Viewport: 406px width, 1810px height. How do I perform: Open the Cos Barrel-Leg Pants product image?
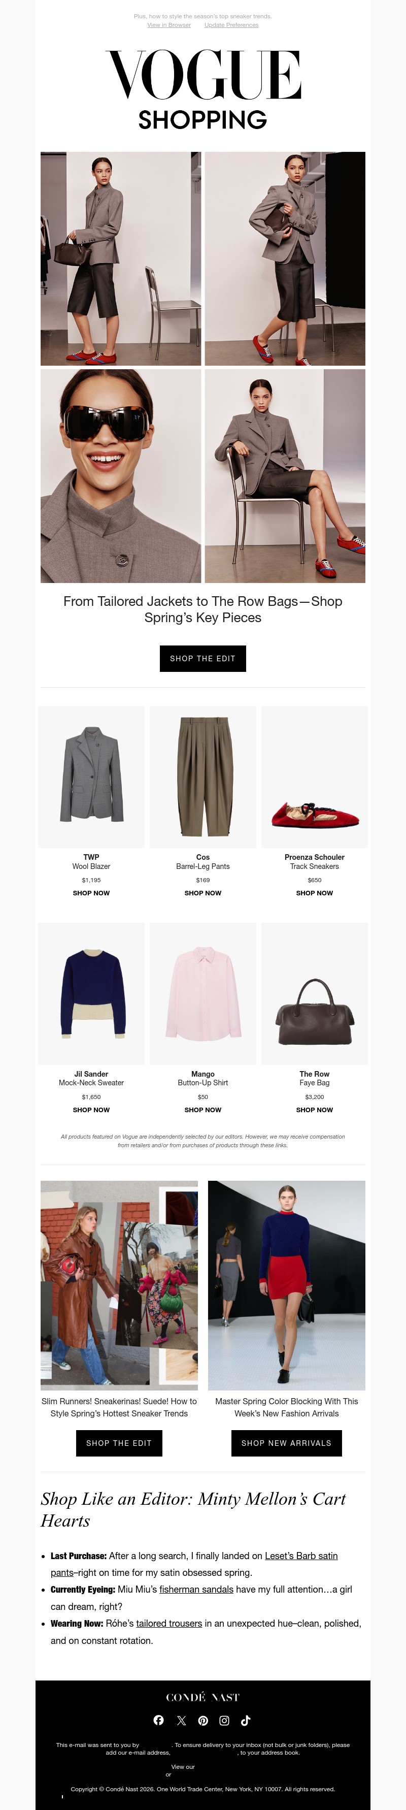tap(203, 777)
